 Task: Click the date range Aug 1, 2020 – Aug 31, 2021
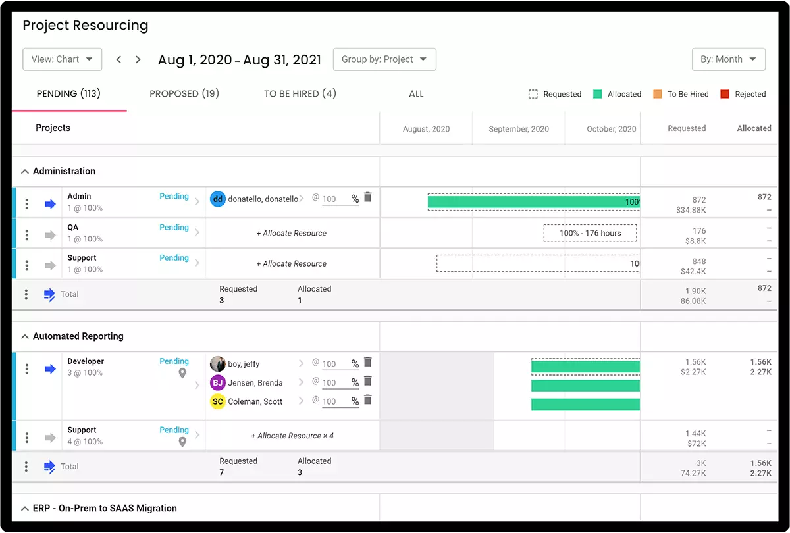(x=240, y=60)
